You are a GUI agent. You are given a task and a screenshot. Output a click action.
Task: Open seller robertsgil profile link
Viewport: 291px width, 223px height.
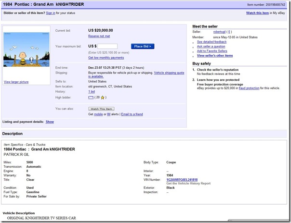pos(219,32)
